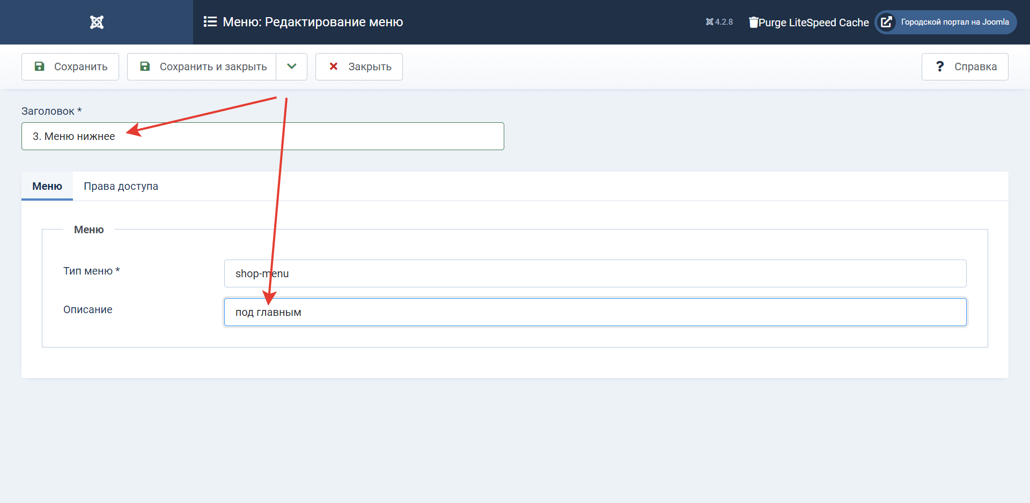Click the 'Purge LiteSpeed Cache' text
This screenshot has width=1030, height=503.
pos(813,23)
